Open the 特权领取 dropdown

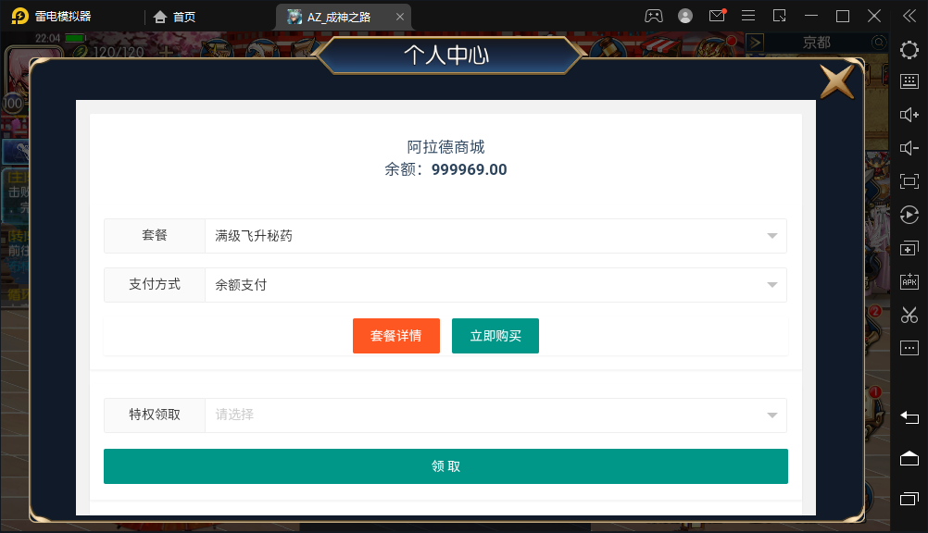click(495, 415)
